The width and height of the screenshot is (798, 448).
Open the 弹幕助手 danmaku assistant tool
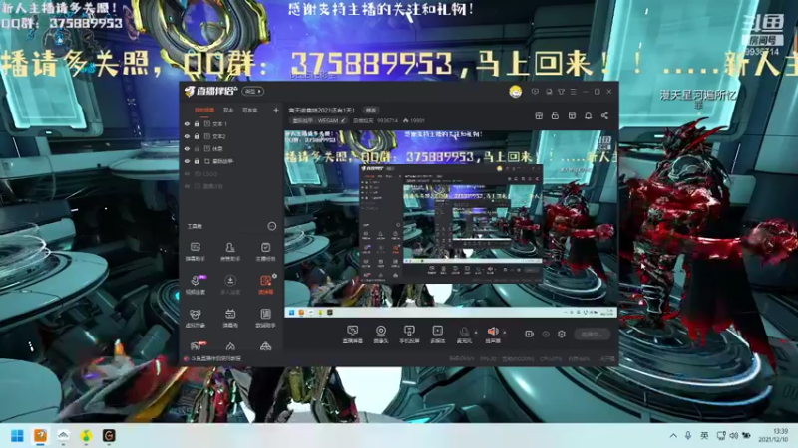[x=195, y=251]
